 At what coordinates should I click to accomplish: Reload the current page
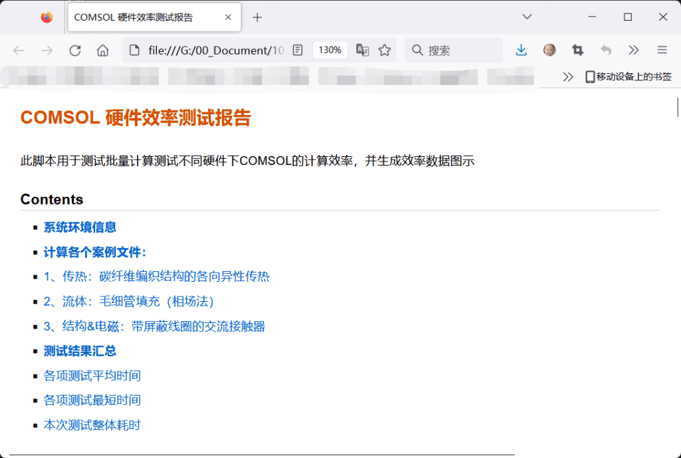[75, 50]
